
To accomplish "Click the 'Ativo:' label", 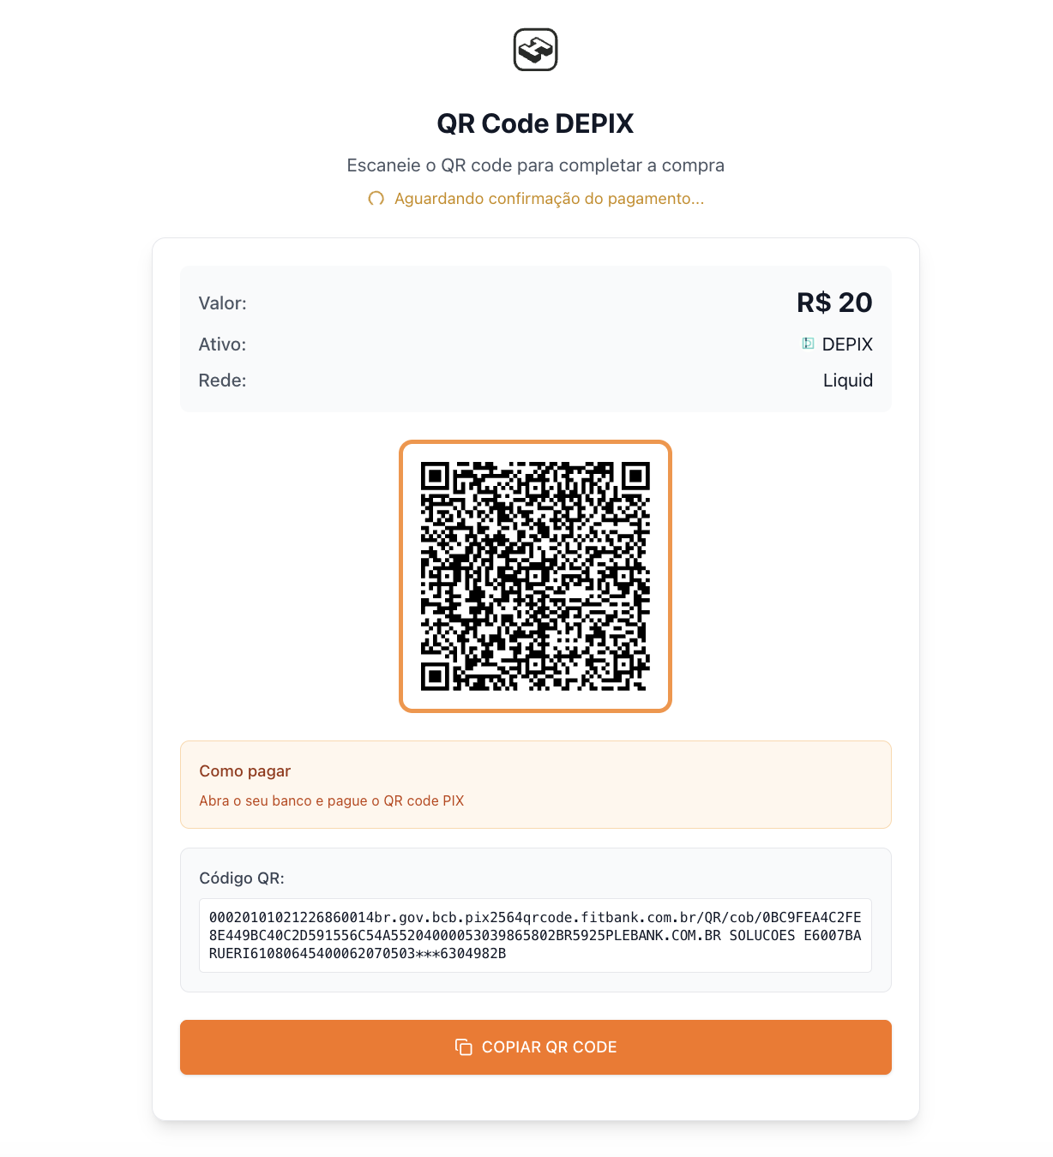I will point(223,345).
